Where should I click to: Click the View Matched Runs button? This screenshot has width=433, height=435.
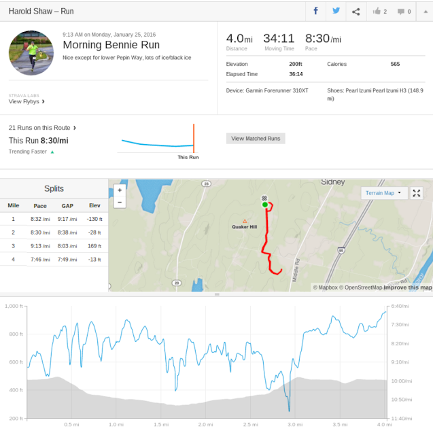click(256, 138)
